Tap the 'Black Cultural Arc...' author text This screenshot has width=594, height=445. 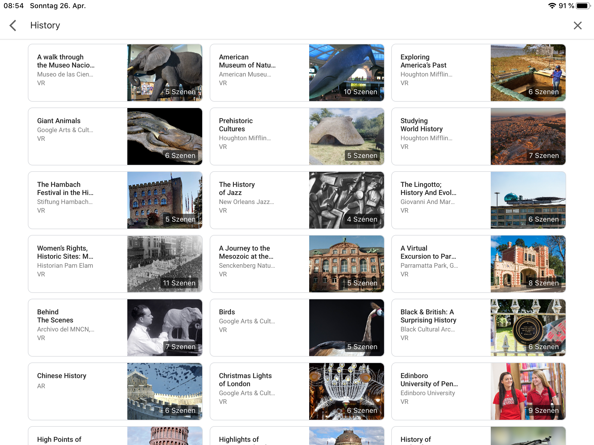coord(428,329)
